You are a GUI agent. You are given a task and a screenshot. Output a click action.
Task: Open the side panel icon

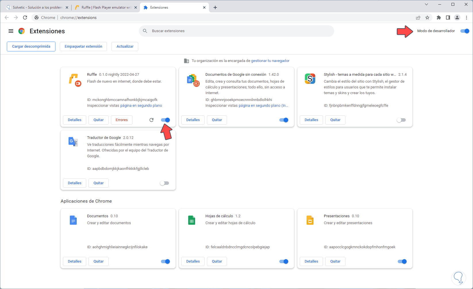point(448,18)
